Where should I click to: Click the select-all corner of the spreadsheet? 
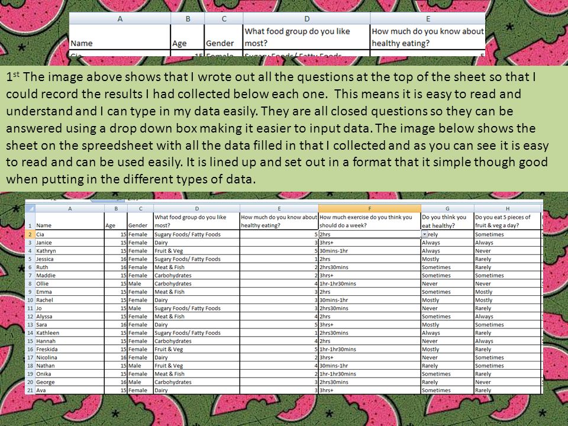(x=30, y=208)
